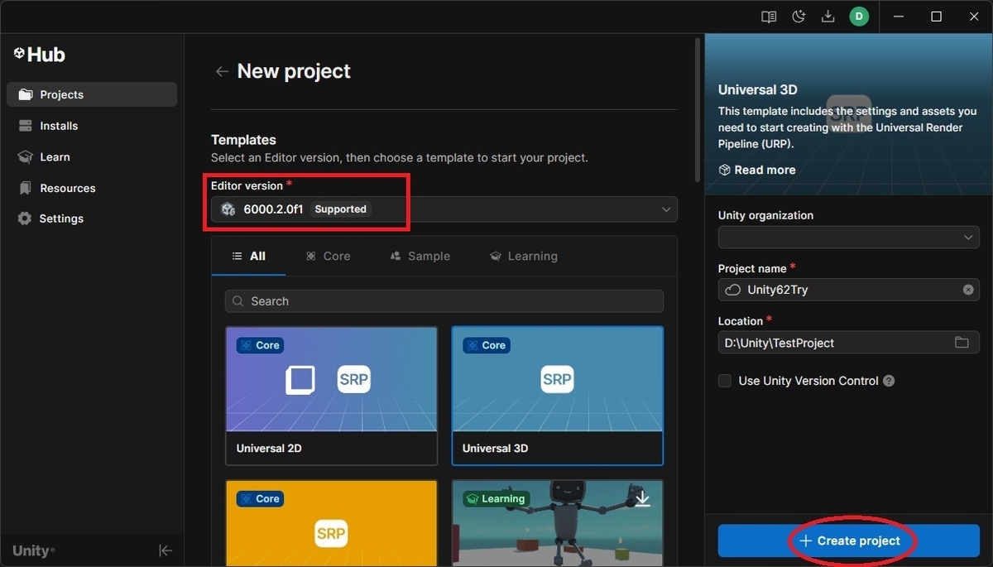
Task: Clear the Project name field
Action: click(967, 290)
